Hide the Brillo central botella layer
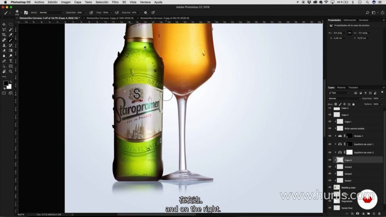Image resolution: width=386 pixels, height=217 pixels. click(x=330, y=129)
